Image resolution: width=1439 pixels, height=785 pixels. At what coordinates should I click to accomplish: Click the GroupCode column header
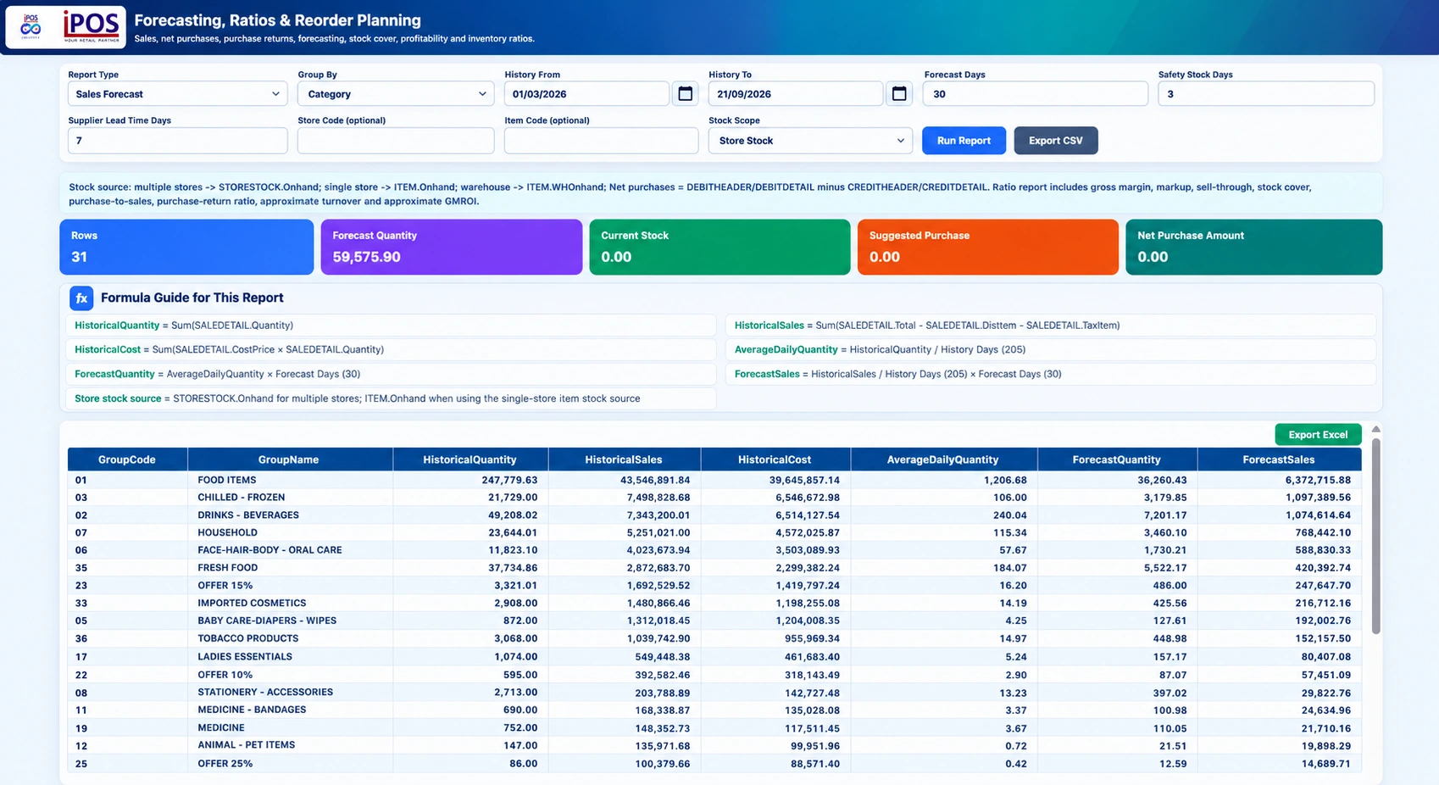127,459
